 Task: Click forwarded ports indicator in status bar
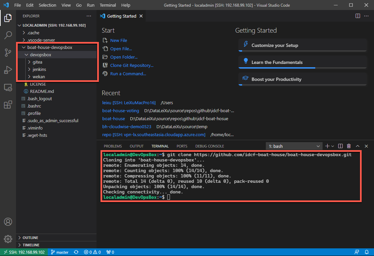click(x=110, y=252)
